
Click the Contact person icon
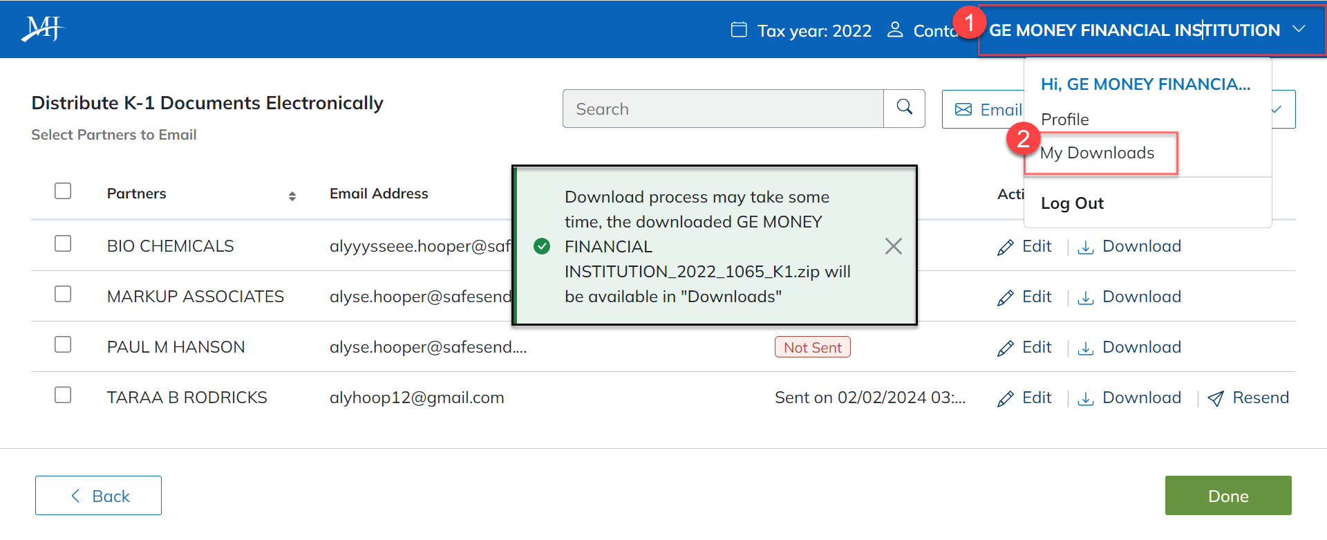(895, 30)
